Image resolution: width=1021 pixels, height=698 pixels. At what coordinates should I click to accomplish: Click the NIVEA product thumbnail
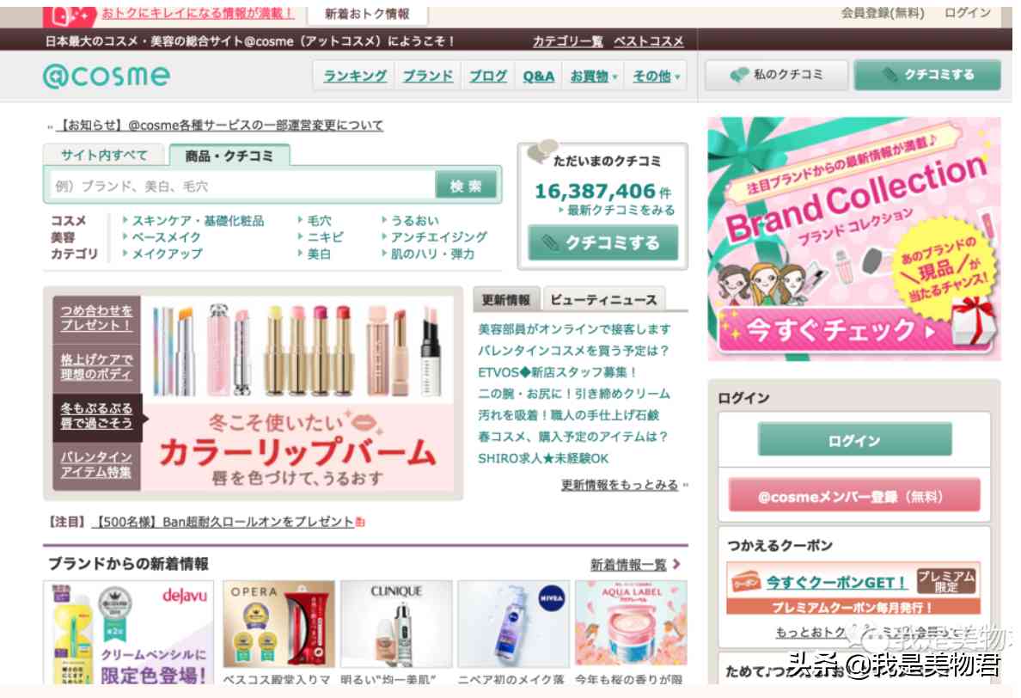click(x=513, y=624)
